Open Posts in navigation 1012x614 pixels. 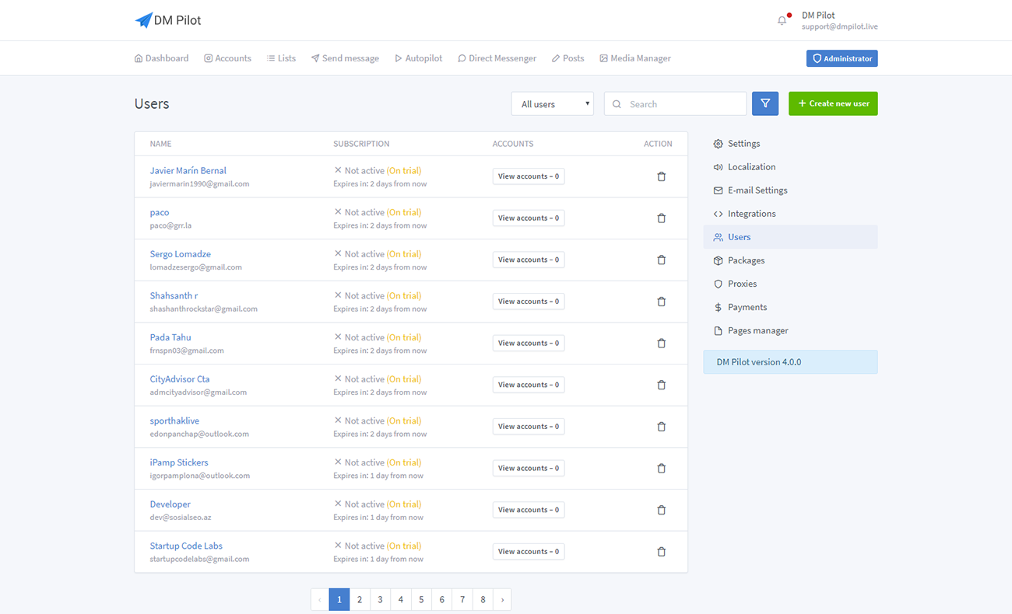tap(567, 58)
